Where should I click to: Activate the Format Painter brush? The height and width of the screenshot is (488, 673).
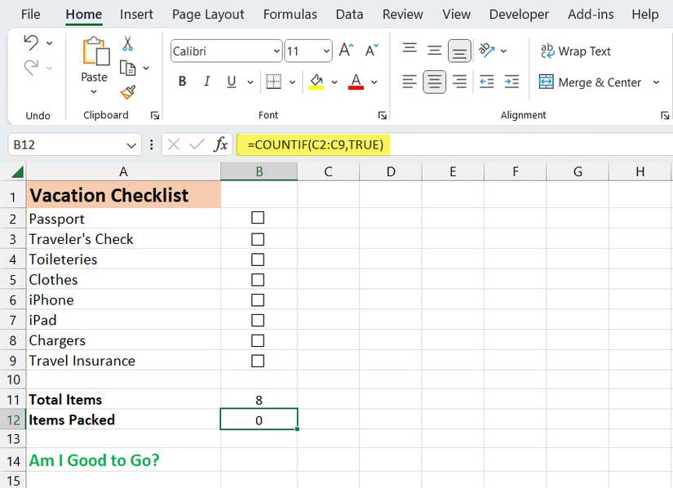(128, 92)
